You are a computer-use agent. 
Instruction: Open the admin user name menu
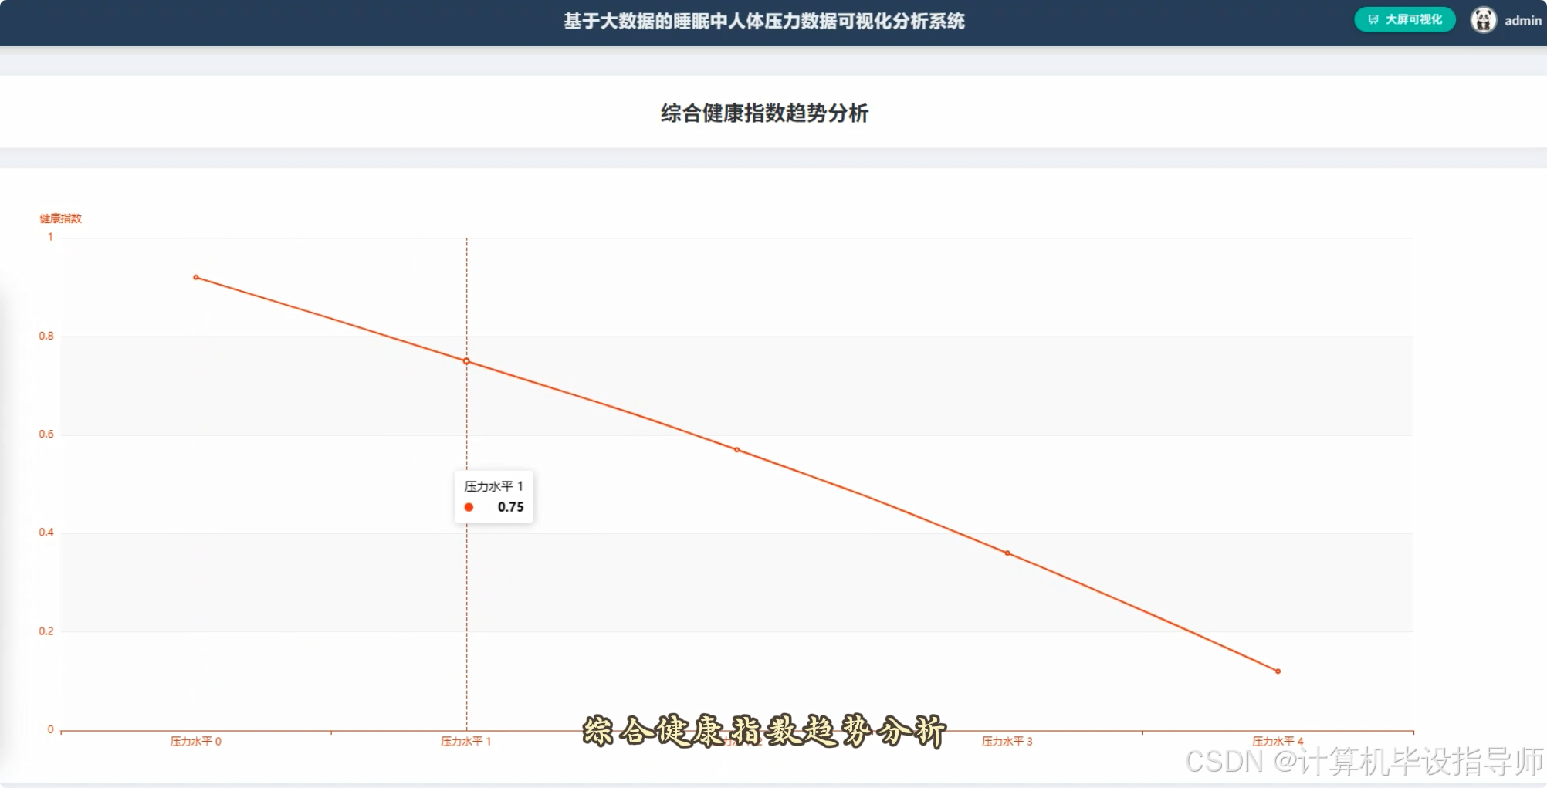pos(1522,21)
